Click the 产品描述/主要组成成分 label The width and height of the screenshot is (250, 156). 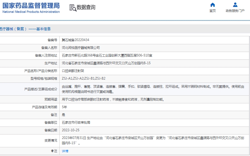tap(41, 89)
